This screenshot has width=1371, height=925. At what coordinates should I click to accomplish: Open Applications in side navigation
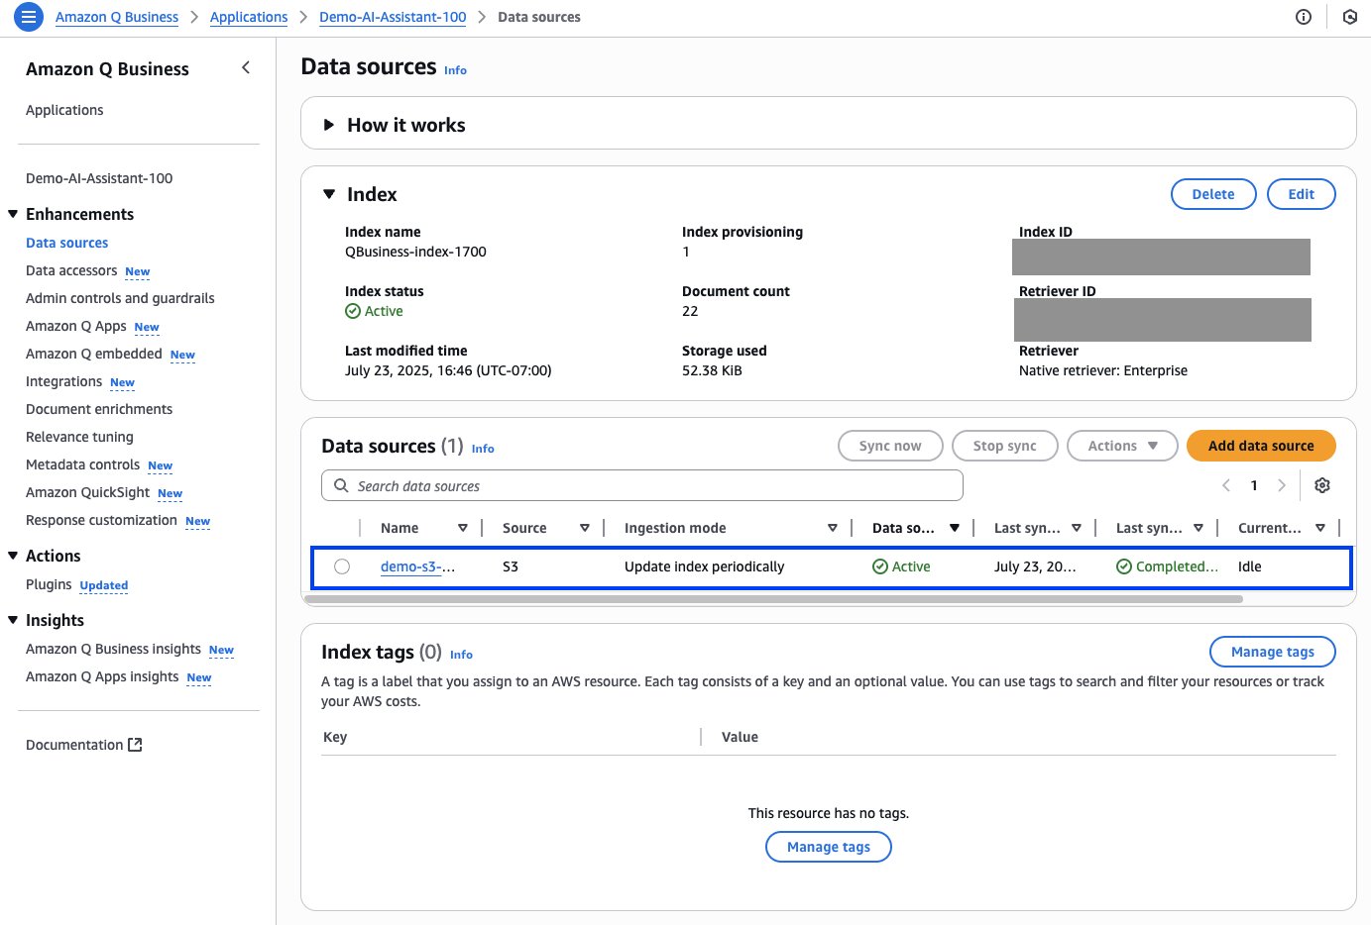click(x=64, y=110)
